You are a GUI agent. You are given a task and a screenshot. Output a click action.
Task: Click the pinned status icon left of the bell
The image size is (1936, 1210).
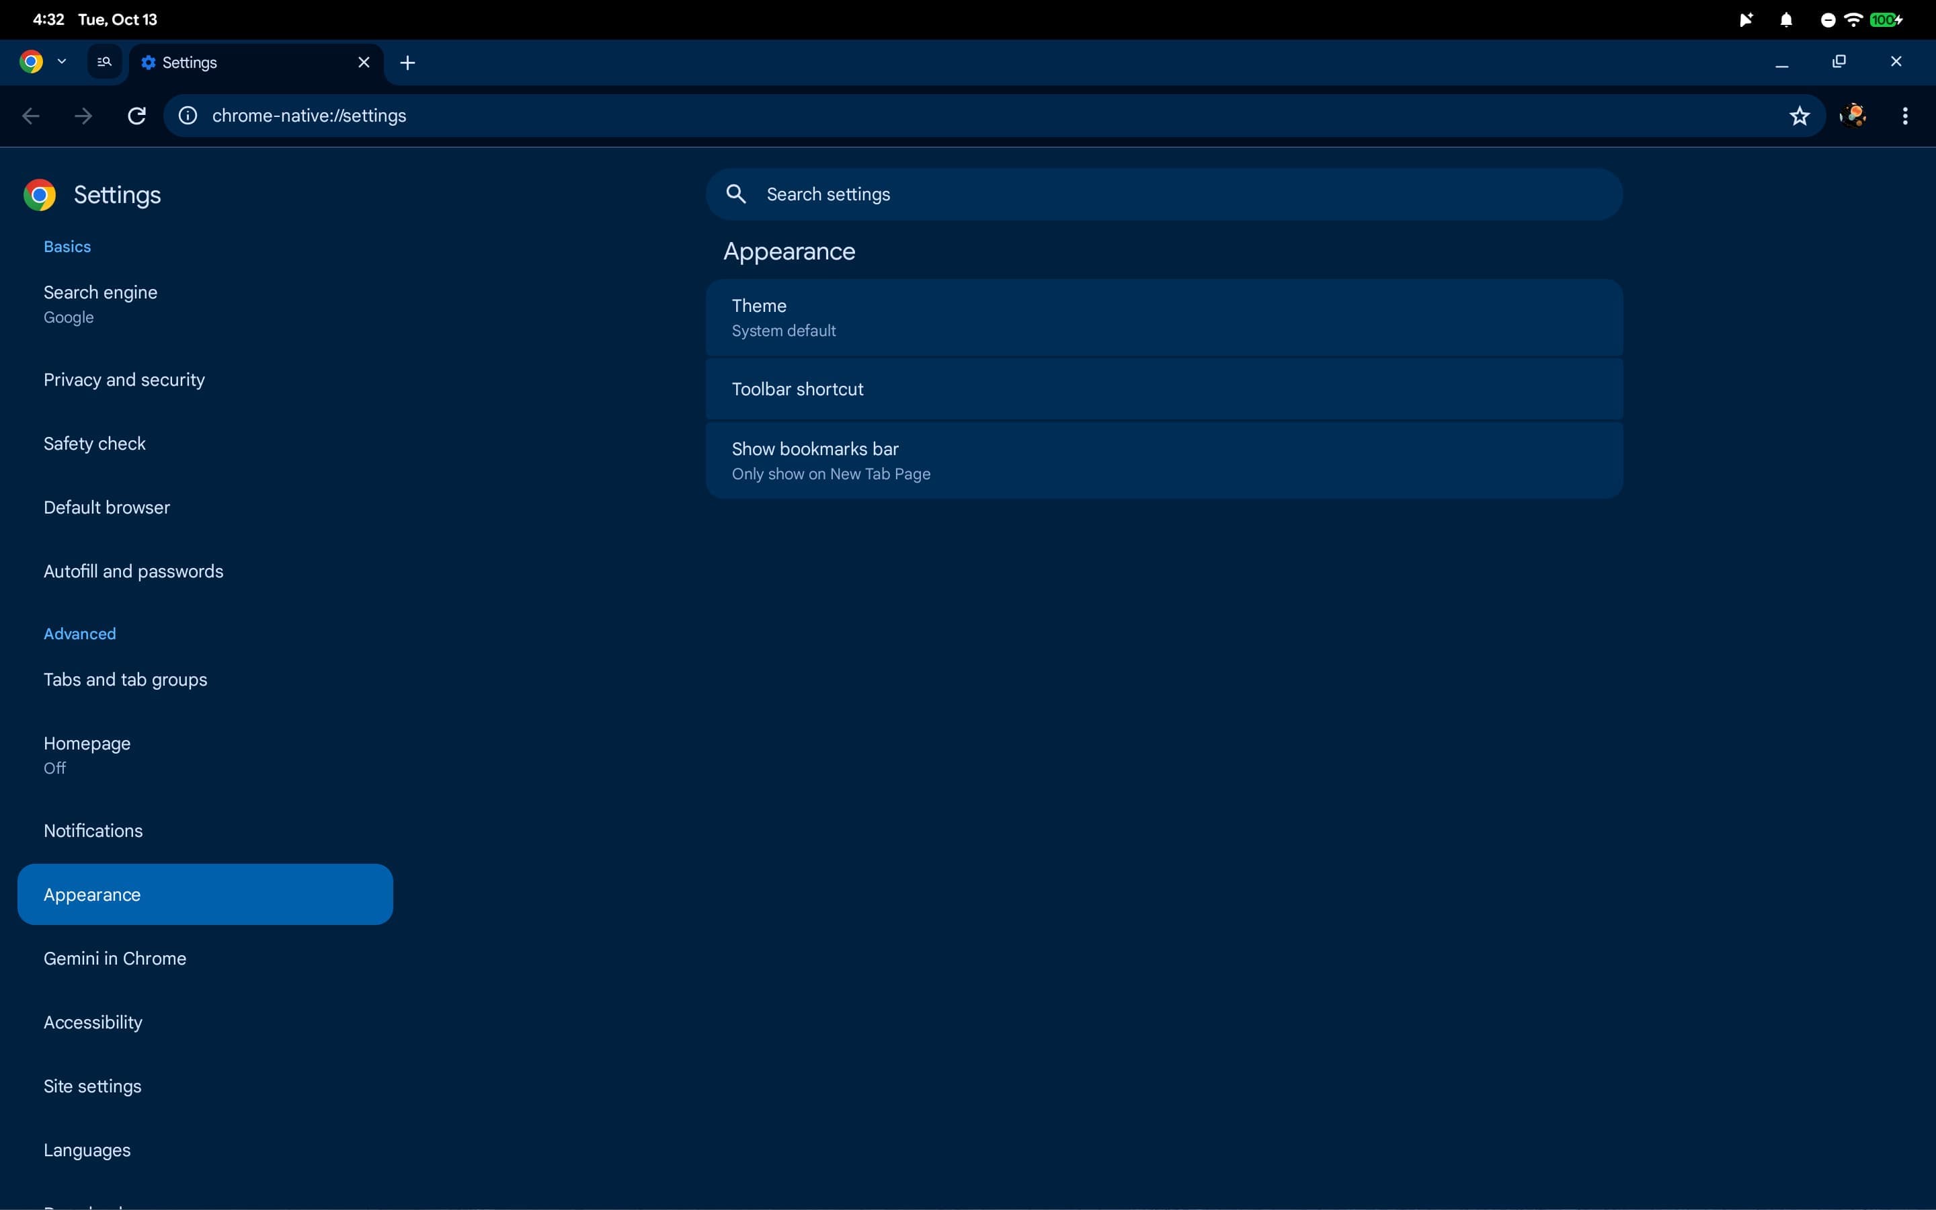tap(1746, 20)
